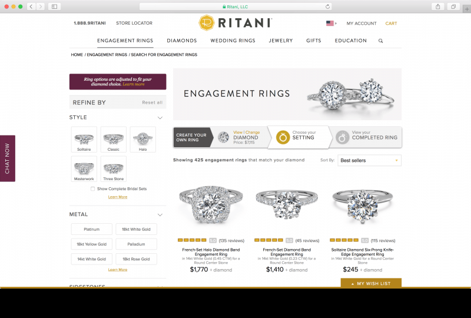Open the Wedding Rings menu
The height and width of the screenshot is (318, 471).
[x=233, y=41]
